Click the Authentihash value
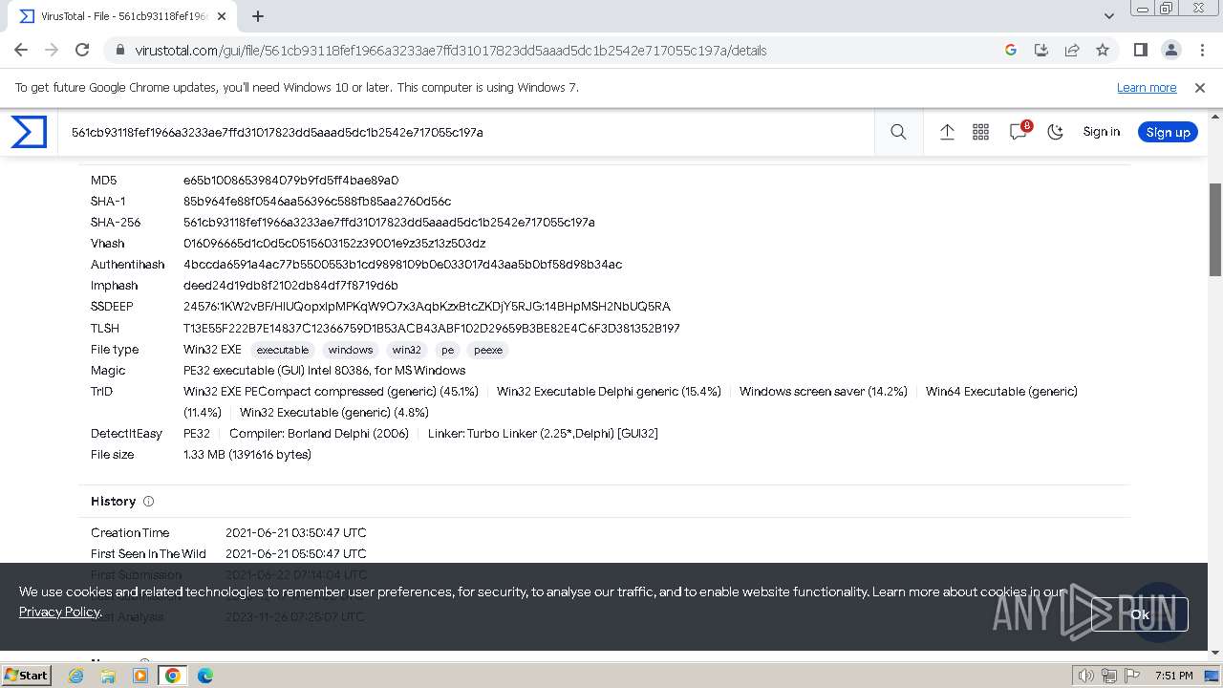The height and width of the screenshot is (688, 1223). click(402, 264)
